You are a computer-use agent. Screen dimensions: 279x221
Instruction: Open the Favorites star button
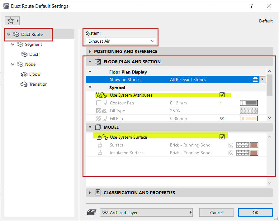coord(11,21)
